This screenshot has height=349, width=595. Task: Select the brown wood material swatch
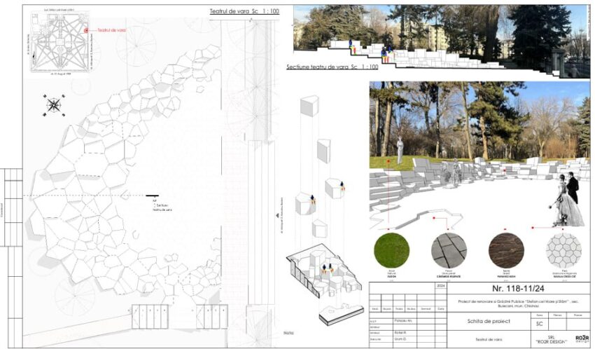[x=506, y=251]
